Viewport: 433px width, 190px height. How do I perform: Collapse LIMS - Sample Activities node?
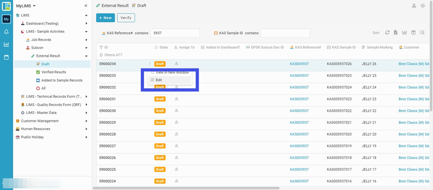pos(86,32)
